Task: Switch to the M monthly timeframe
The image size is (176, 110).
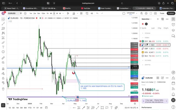Action: click(x=60, y=13)
